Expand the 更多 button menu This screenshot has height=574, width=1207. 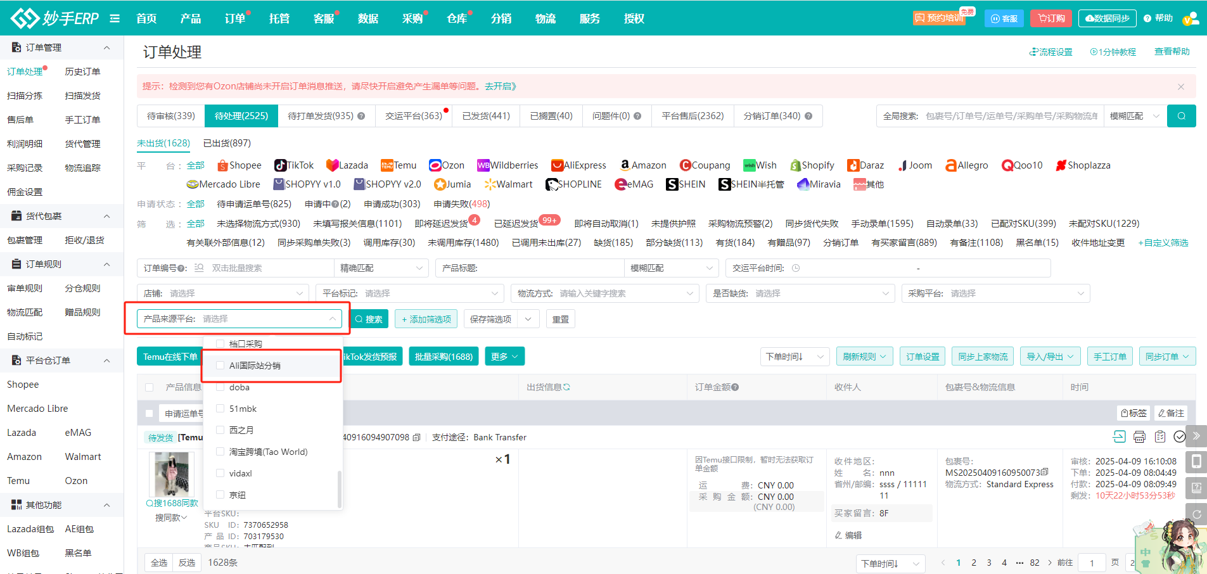pyautogui.click(x=504, y=357)
